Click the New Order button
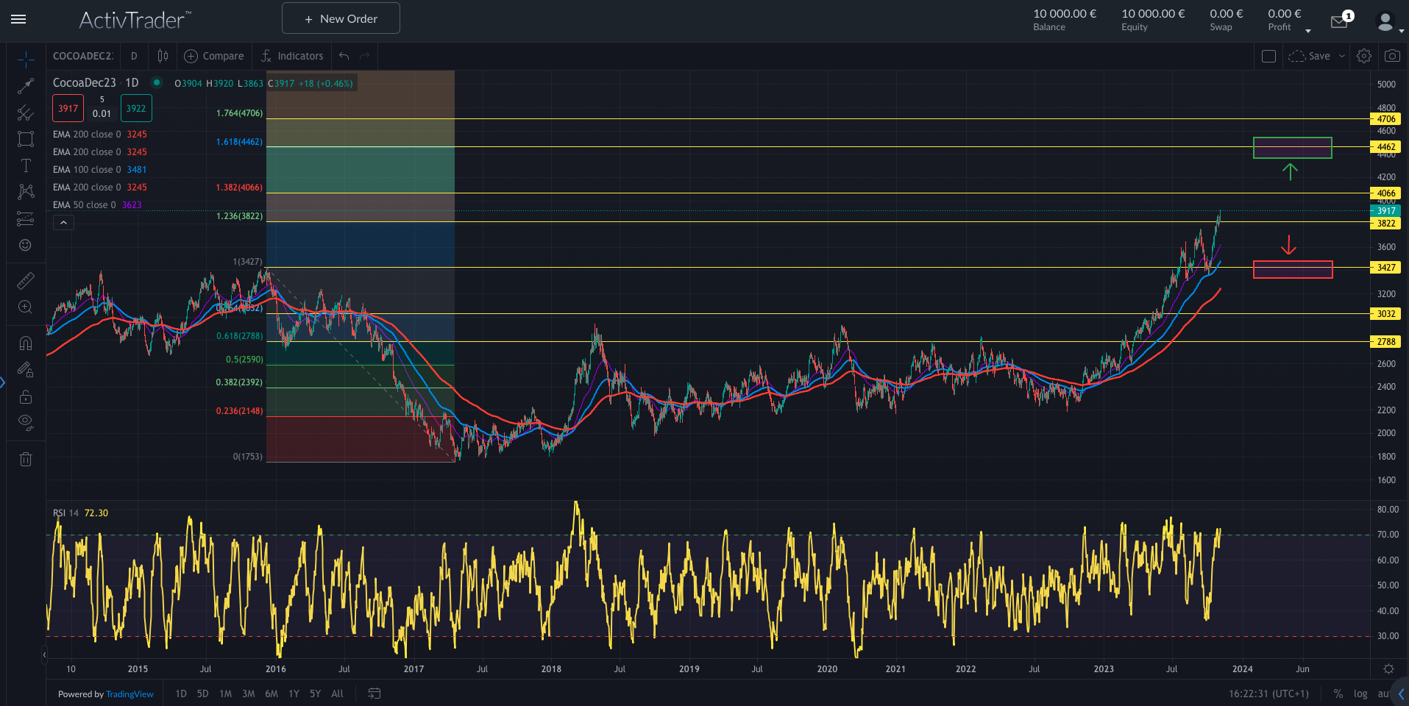 [341, 18]
